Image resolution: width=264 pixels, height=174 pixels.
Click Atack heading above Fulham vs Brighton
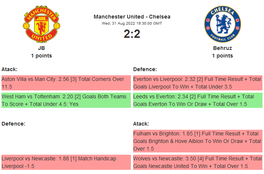(141, 124)
